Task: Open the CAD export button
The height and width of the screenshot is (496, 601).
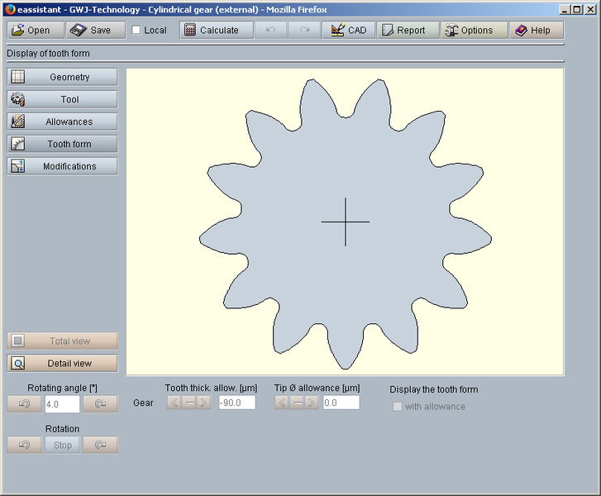Action: tap(348, 30)
